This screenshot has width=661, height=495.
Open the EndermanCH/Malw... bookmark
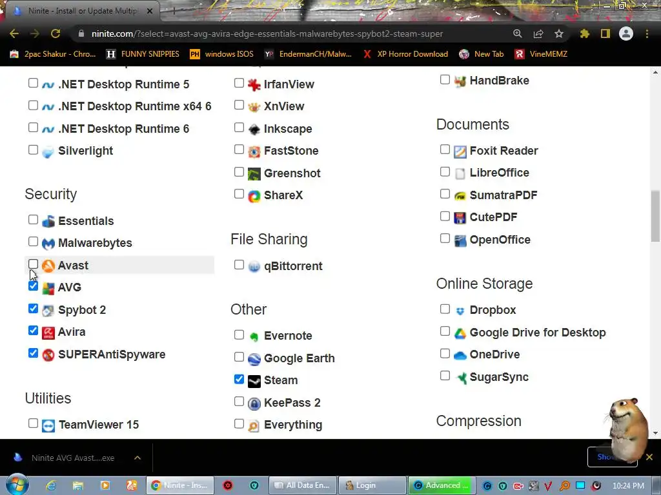pyautogui.click(x=308, y=54)
